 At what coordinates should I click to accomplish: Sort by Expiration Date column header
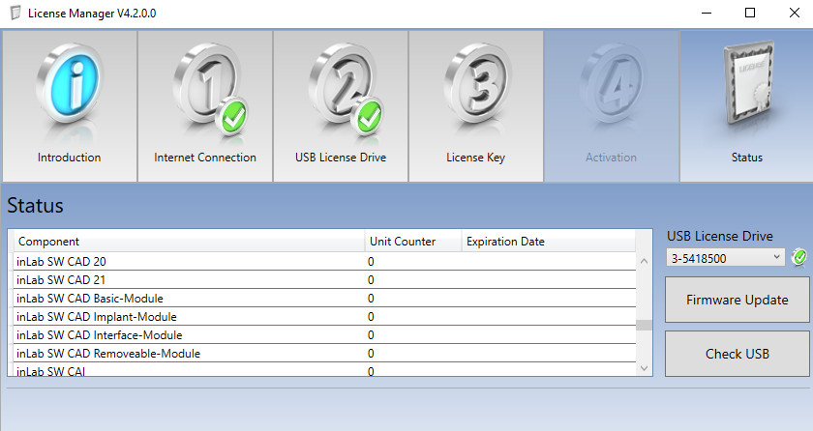[x=549, y=242]
